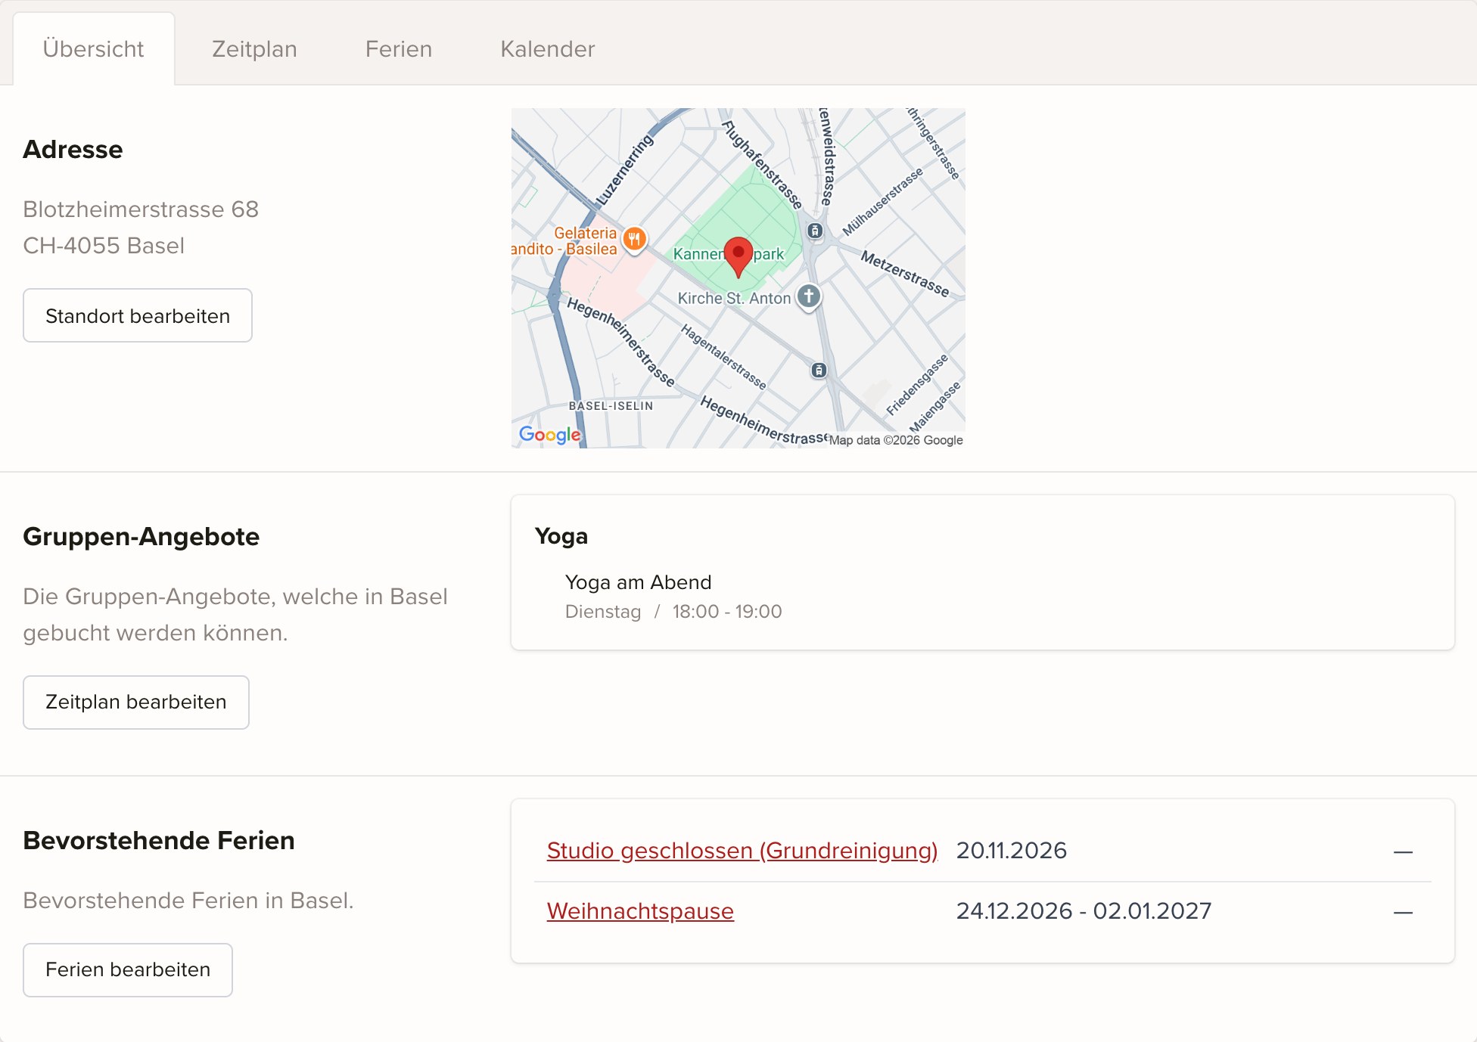Click the address line Blotzheimerstrasse 68
This screenshot has height=1042, width=1477.
(x=141, y=209)
